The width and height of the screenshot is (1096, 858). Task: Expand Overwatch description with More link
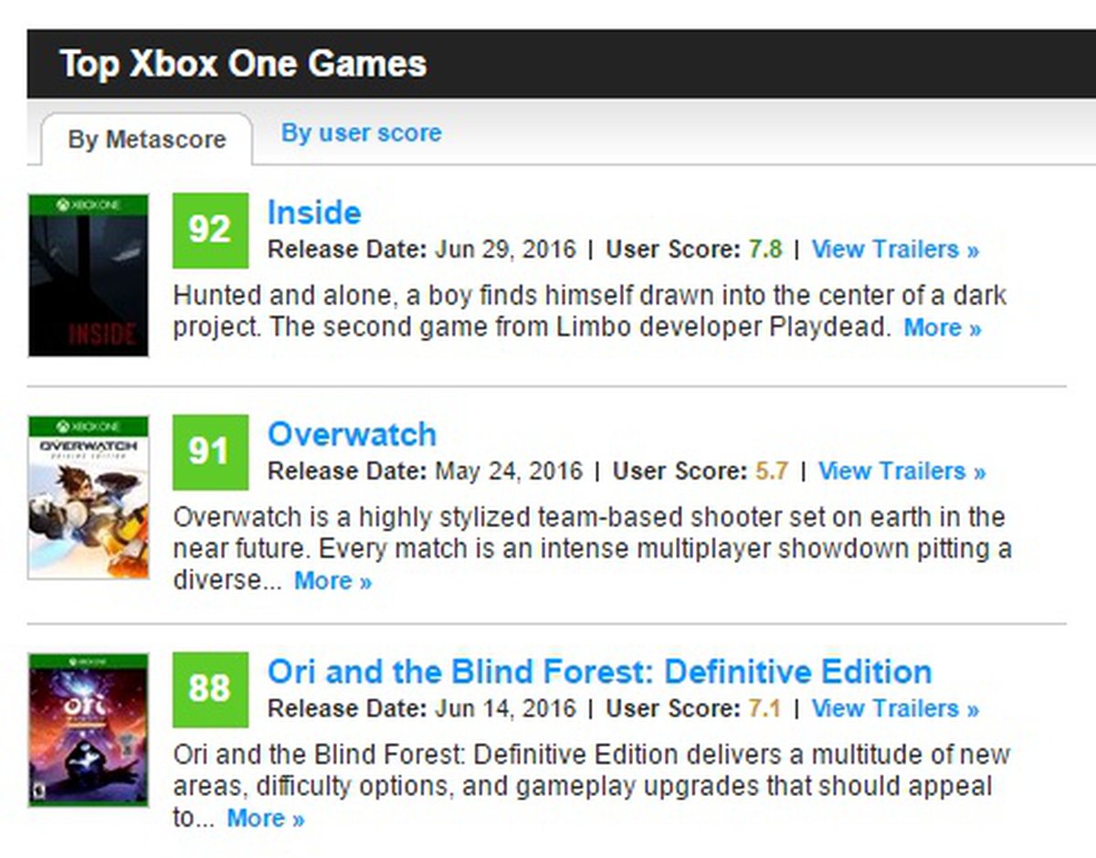tap(332, 581)
